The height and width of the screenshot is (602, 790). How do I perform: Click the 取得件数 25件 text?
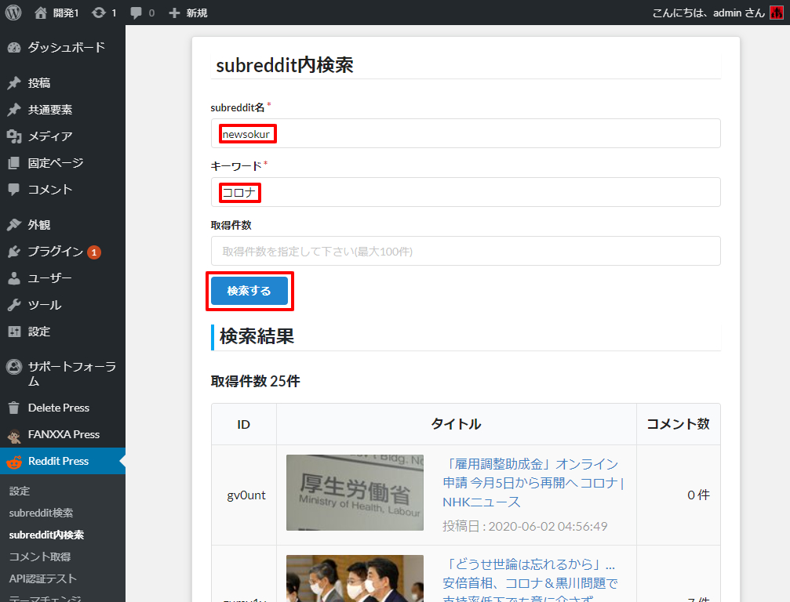pyautogui.click(x=256, y=381)
